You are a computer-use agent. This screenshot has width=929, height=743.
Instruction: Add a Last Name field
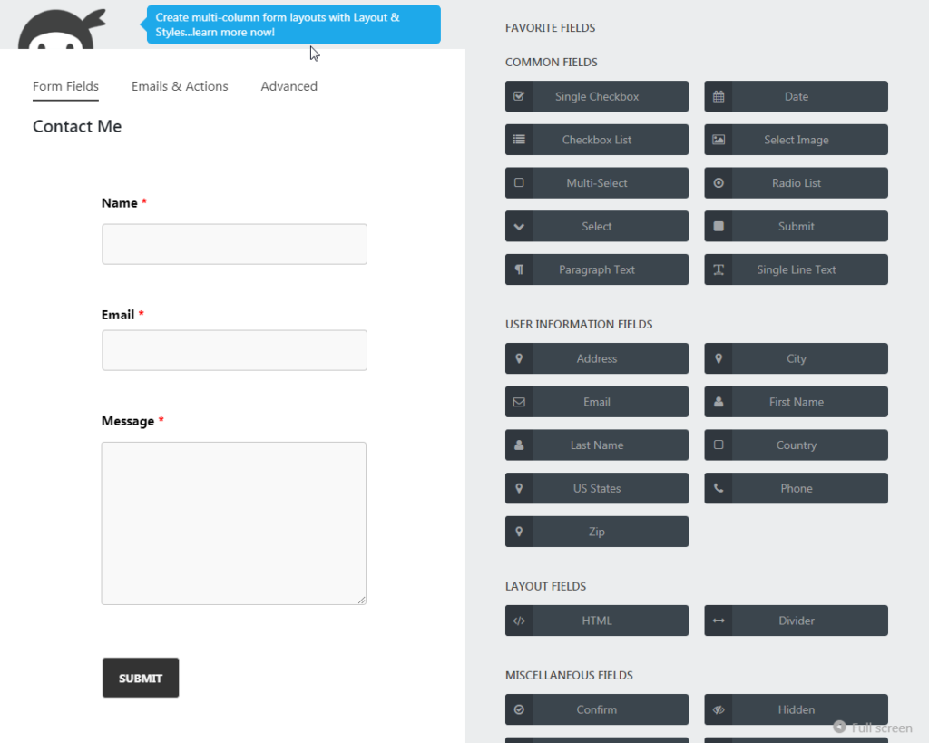point(597,445)
